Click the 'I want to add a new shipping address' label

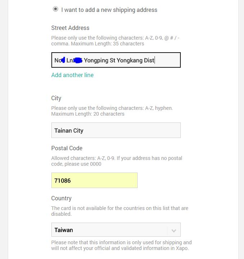tap(109, 10)
